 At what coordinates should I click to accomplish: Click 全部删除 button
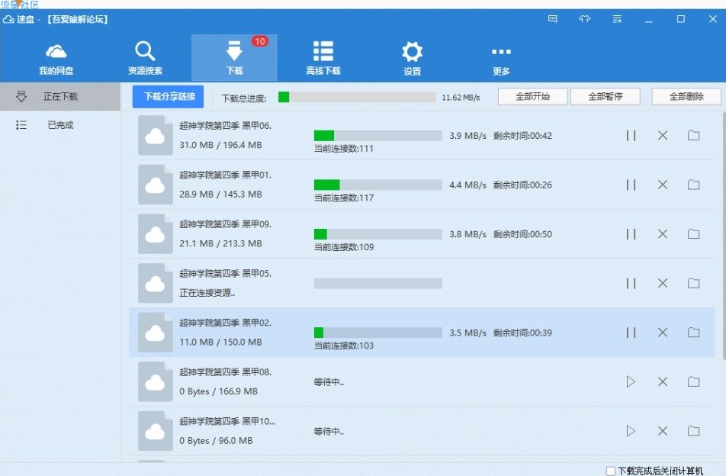[x=686, y=96]
